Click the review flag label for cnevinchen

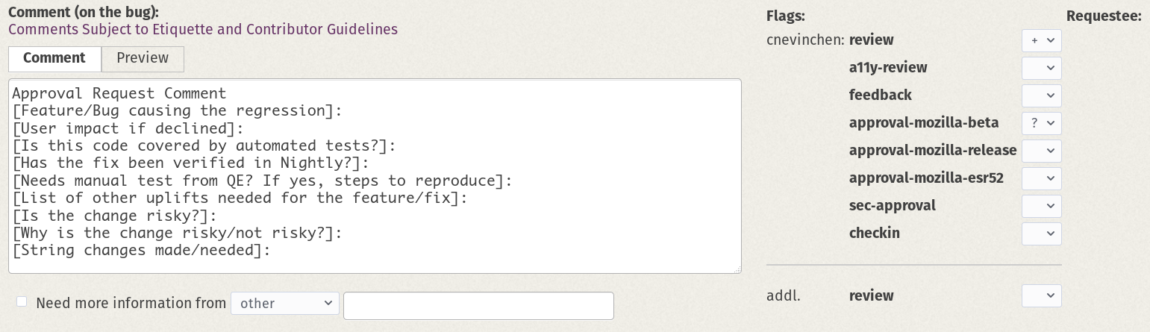click(871, 40)
